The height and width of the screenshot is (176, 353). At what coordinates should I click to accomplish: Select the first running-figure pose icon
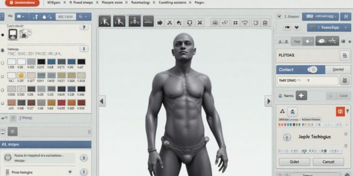(104, 21)
